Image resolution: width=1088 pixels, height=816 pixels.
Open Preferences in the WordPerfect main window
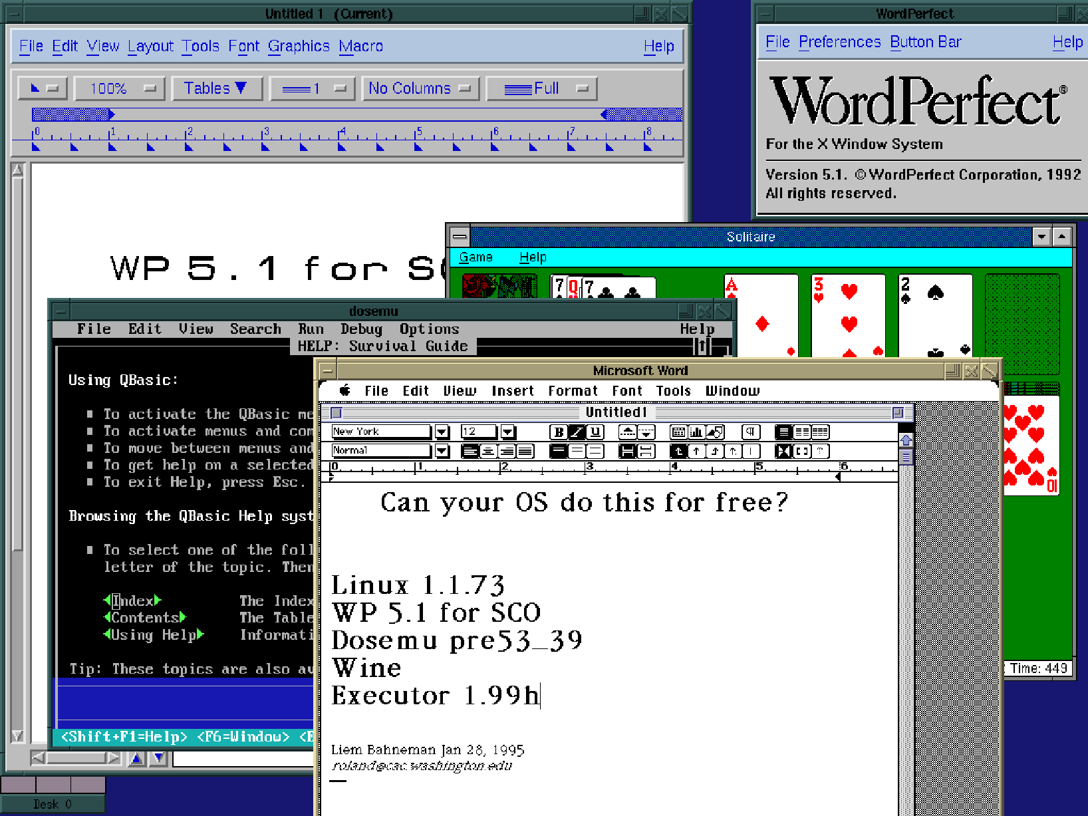tap(839, 42)
